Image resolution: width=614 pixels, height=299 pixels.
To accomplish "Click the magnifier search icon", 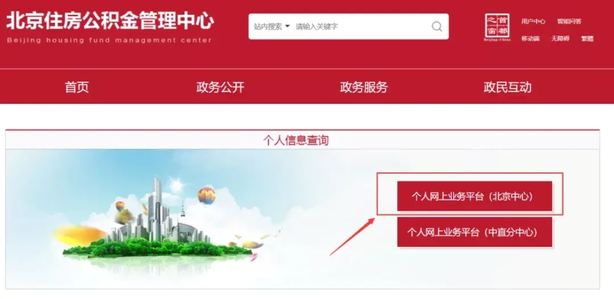I will (437, 26).
